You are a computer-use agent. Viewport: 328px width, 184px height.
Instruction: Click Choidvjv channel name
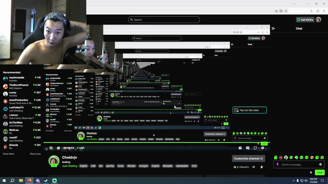coord(69,157)
